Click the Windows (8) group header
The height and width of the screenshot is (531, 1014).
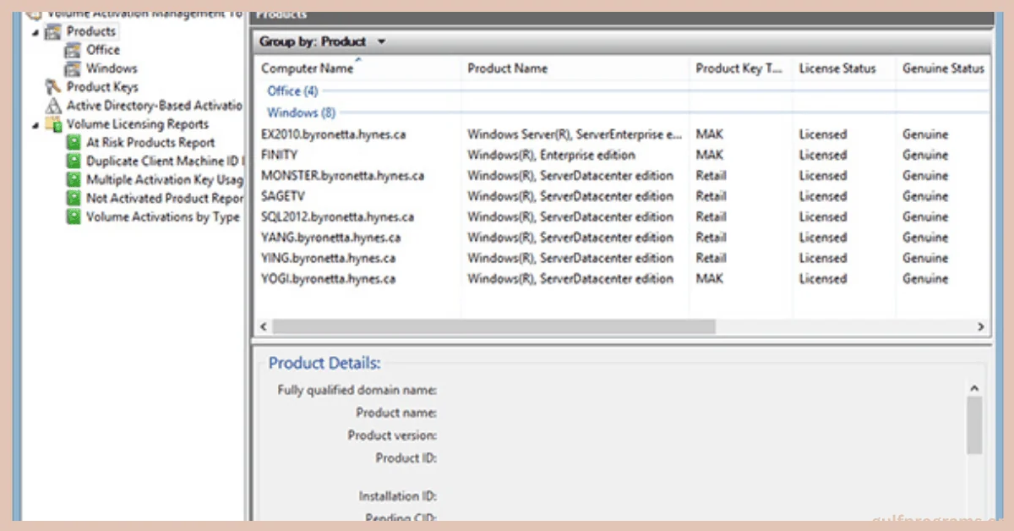[301, 112]
